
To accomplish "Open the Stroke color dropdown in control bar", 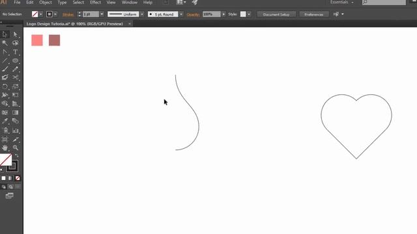I will pyautogui.click(x=55, y=14).
